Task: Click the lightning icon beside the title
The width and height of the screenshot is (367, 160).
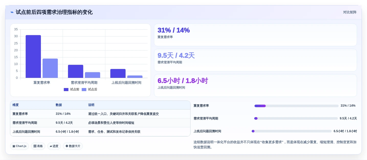Action: (x=12, y=12)
